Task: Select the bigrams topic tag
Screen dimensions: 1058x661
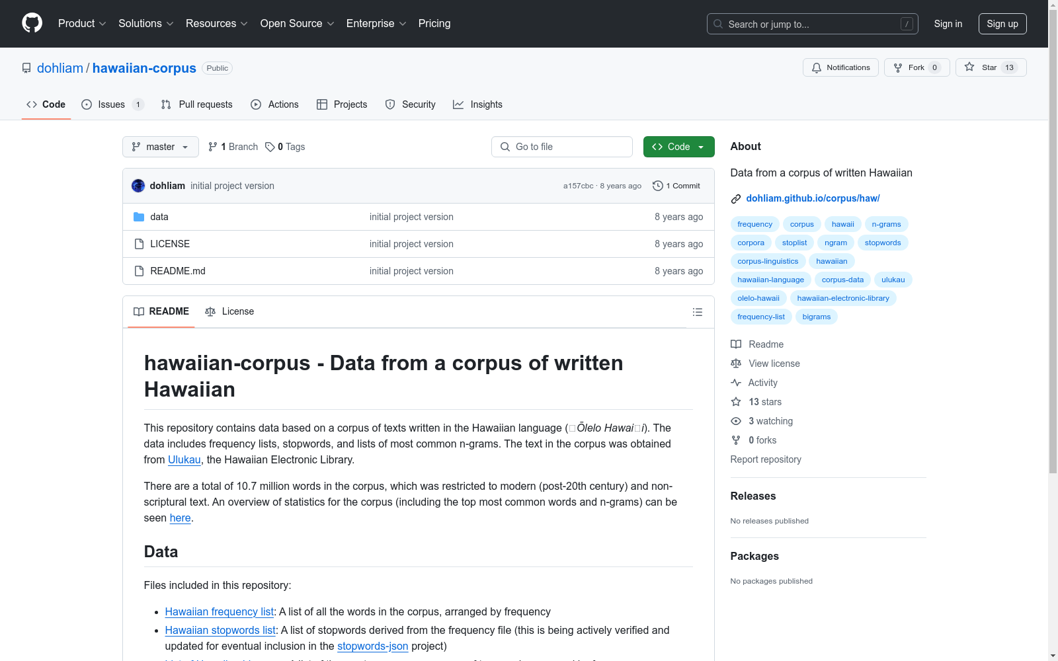Action: [817, 317]
